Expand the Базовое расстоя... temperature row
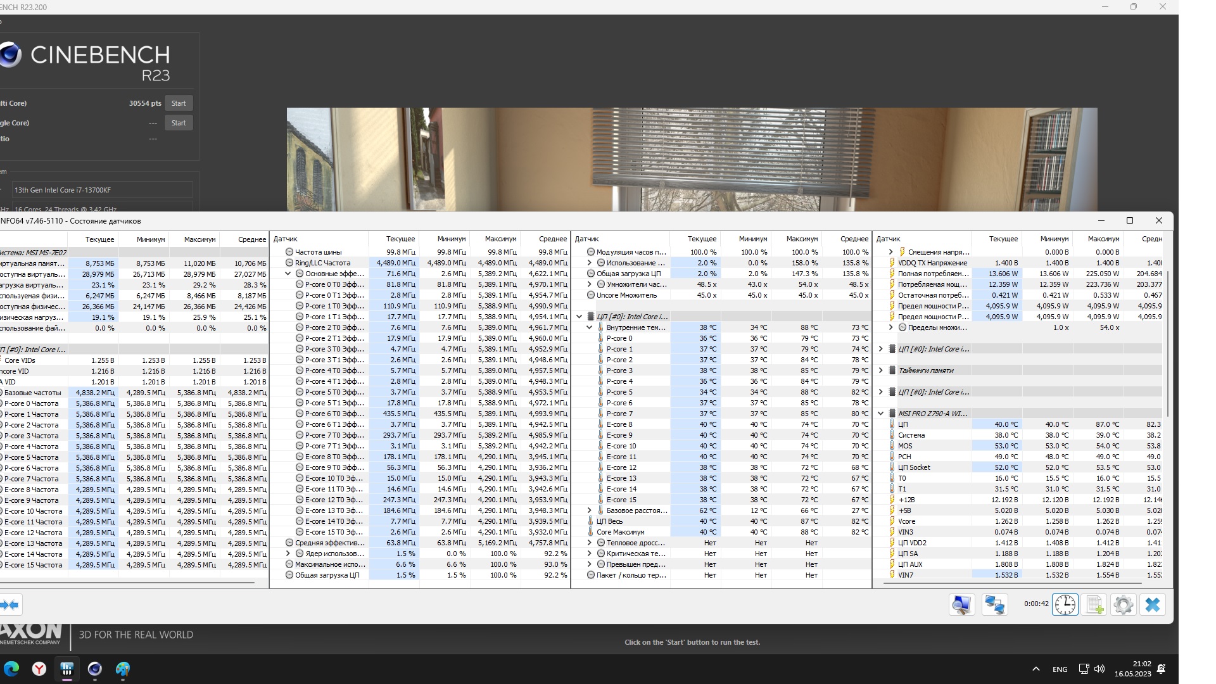Screen dimensions: 1216x684 (590, 510)
